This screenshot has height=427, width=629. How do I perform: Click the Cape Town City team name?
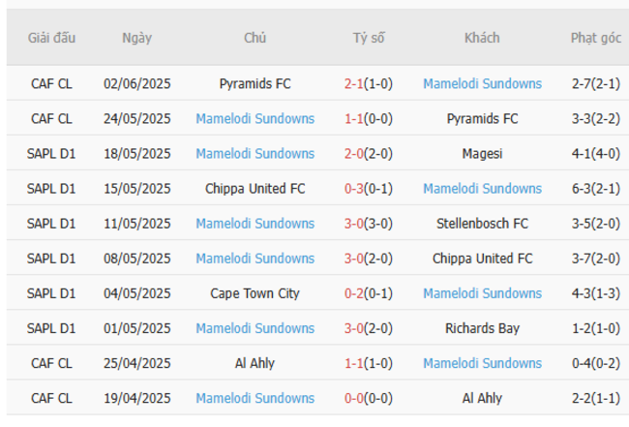(x=255, y=293)
